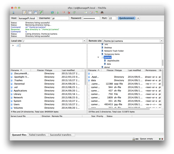Viewport: 174px width, 154px height.
Task: Select .vnc folder in remote tree
Action: [x=106, y=44]
